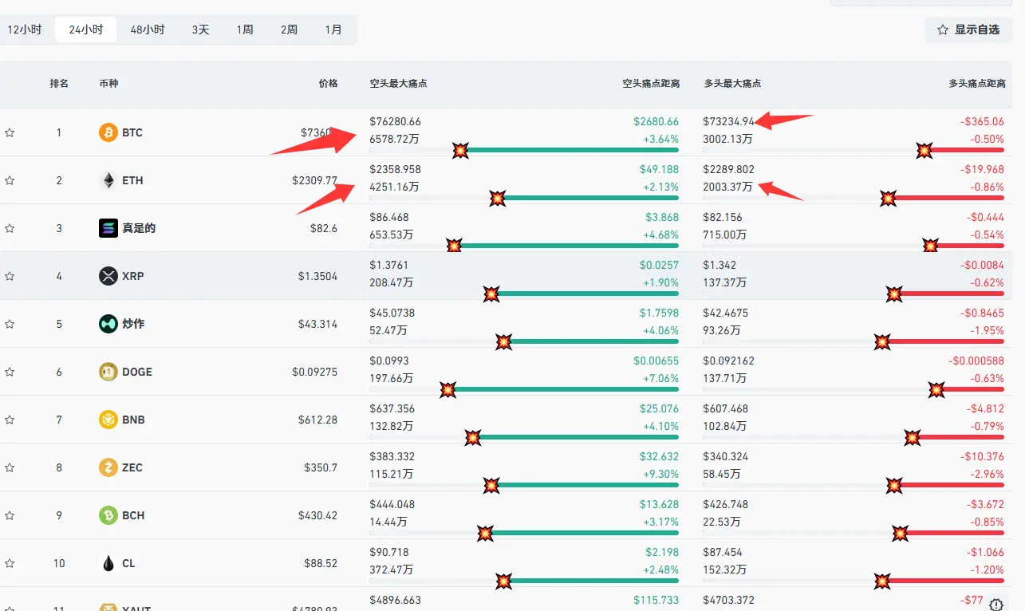Click the burst marker on 真是的's red bar

pyautogui.click(x=930, y=246)
